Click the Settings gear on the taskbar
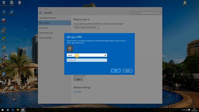Screen dimensions: 199x112 pyautogui.click(x=23, y=110)
